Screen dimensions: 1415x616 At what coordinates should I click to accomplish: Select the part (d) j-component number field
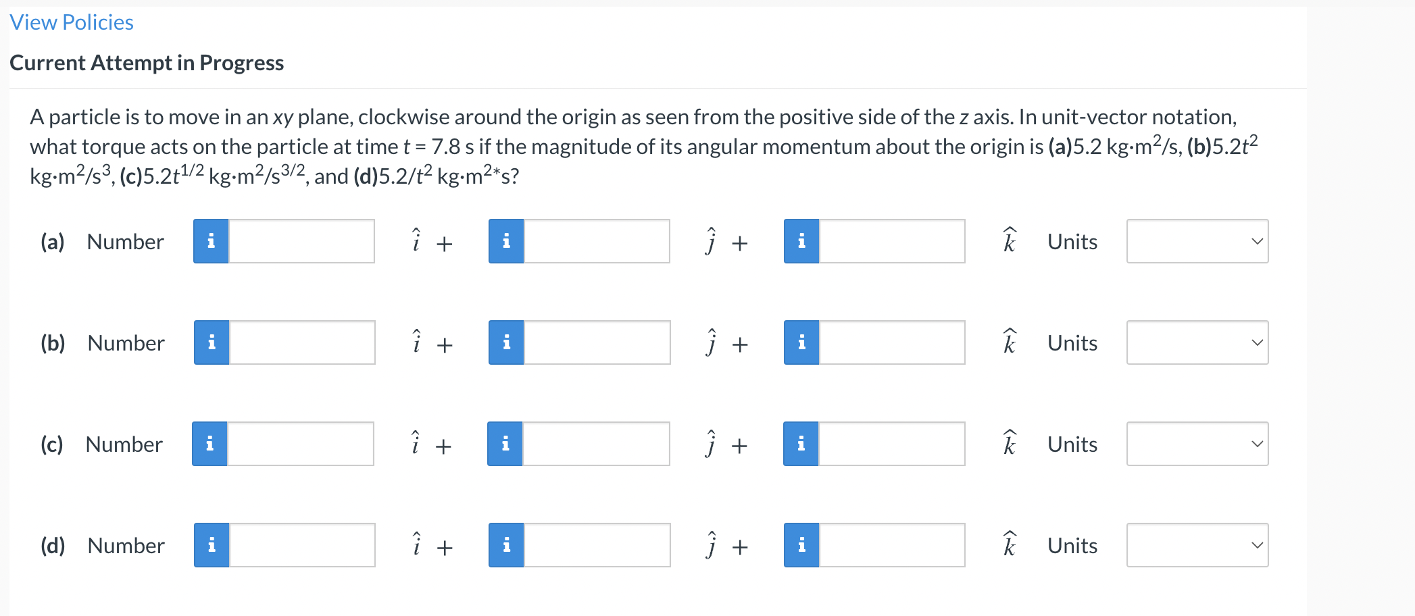[x=597, y=545]
